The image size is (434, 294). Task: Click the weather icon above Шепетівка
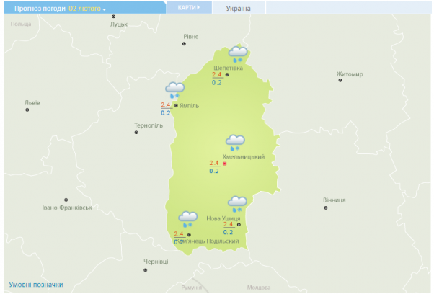239,54
